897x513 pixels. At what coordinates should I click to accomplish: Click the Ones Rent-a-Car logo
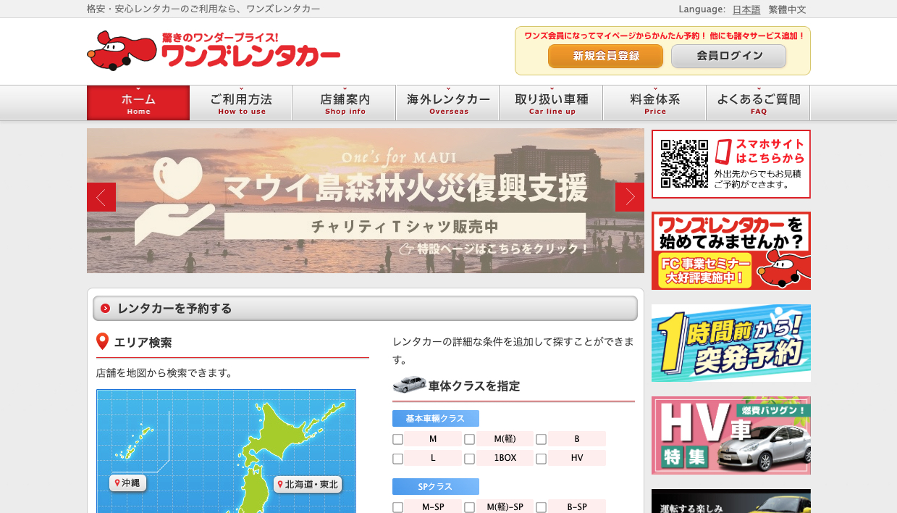pos(214,51)
